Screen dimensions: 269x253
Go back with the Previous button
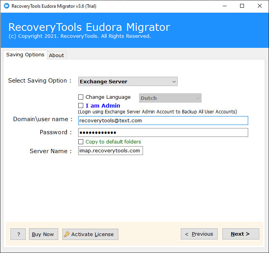pos(199,234)
